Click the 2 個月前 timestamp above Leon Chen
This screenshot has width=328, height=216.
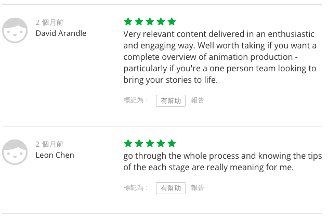point(49,144)
